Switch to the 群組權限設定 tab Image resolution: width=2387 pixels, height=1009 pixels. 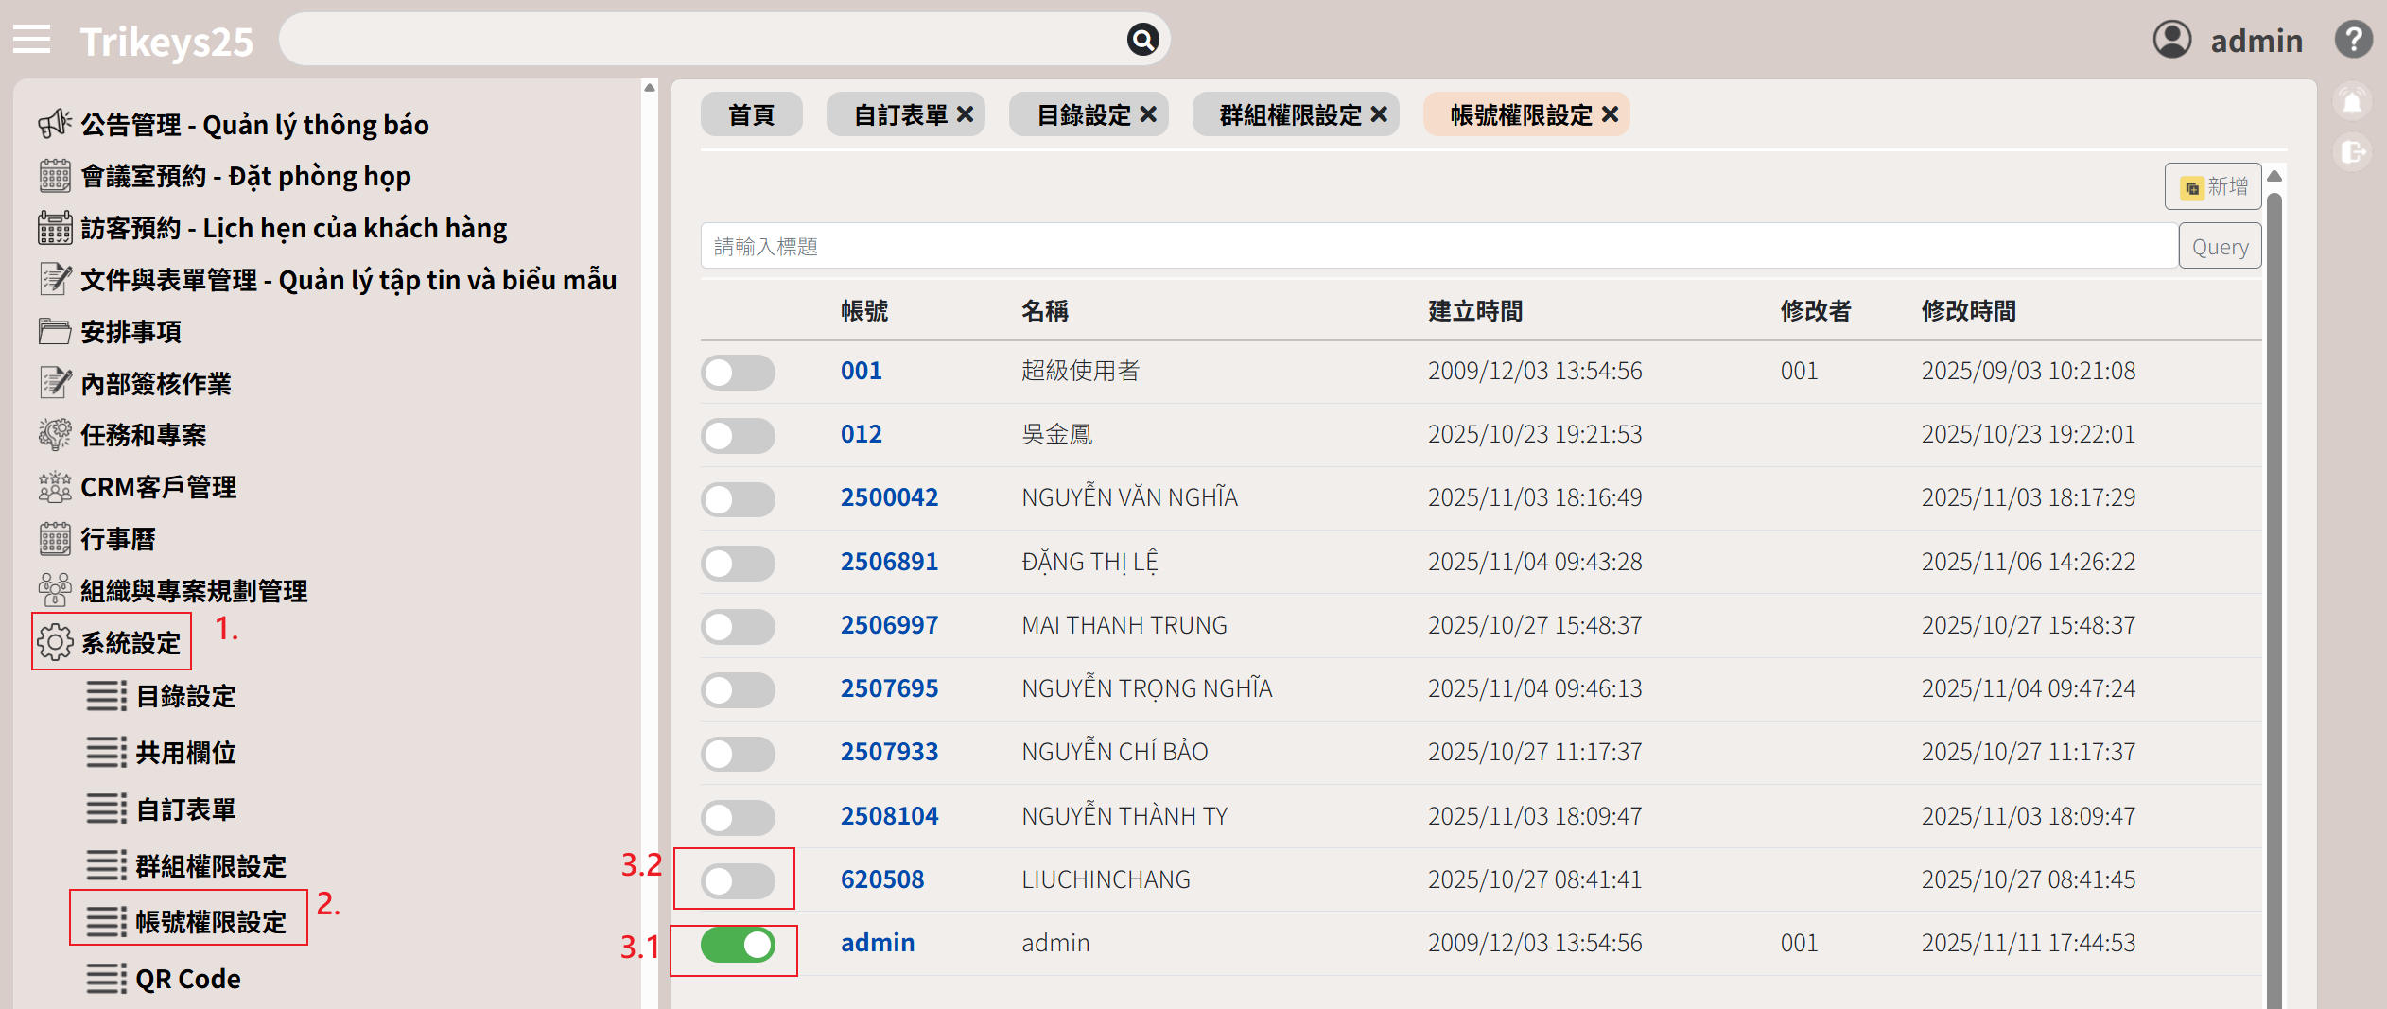(1289, 115)
